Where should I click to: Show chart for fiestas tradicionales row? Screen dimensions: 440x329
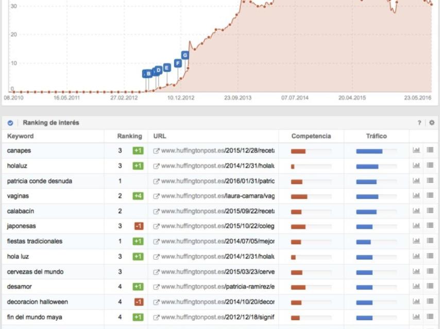pos(416,241)
